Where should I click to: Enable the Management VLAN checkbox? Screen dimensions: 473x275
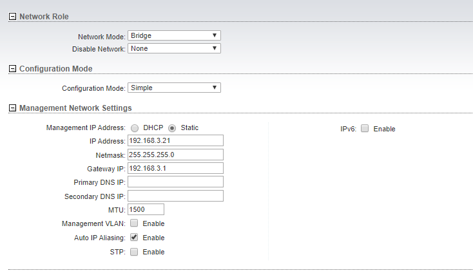pyautogui.click(x=134, y=223)
